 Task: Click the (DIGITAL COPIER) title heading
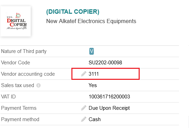tap(73, 12)
